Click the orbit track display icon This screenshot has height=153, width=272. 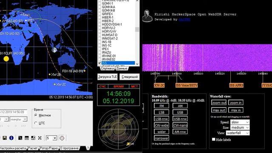tap(20, 138)
